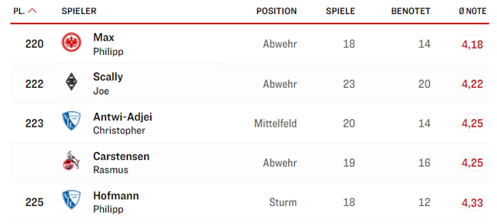This screenshot has width=497, height=224.
Task: Click Hofmann's 4,33 grade badge
Action: (472, 203)
